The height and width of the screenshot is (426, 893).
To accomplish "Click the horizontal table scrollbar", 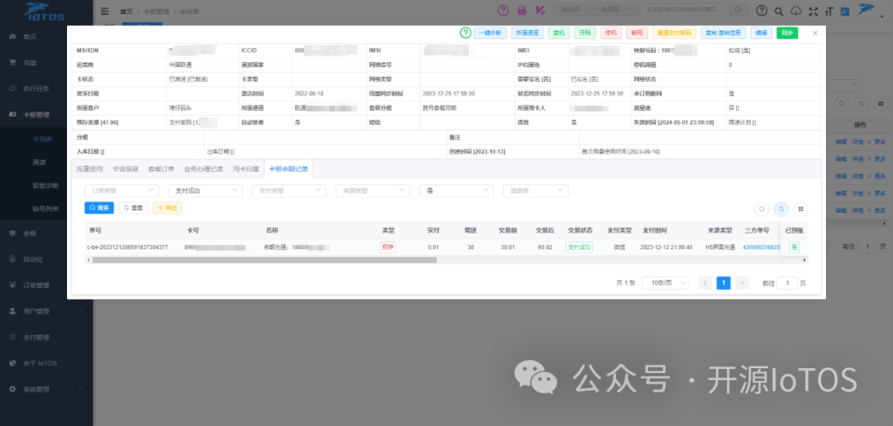I will pyautogui.click(x=265, y=260).
